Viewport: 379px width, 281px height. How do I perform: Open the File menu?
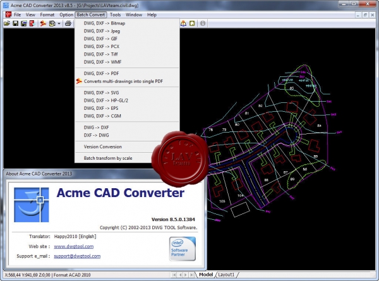(18, 15)
